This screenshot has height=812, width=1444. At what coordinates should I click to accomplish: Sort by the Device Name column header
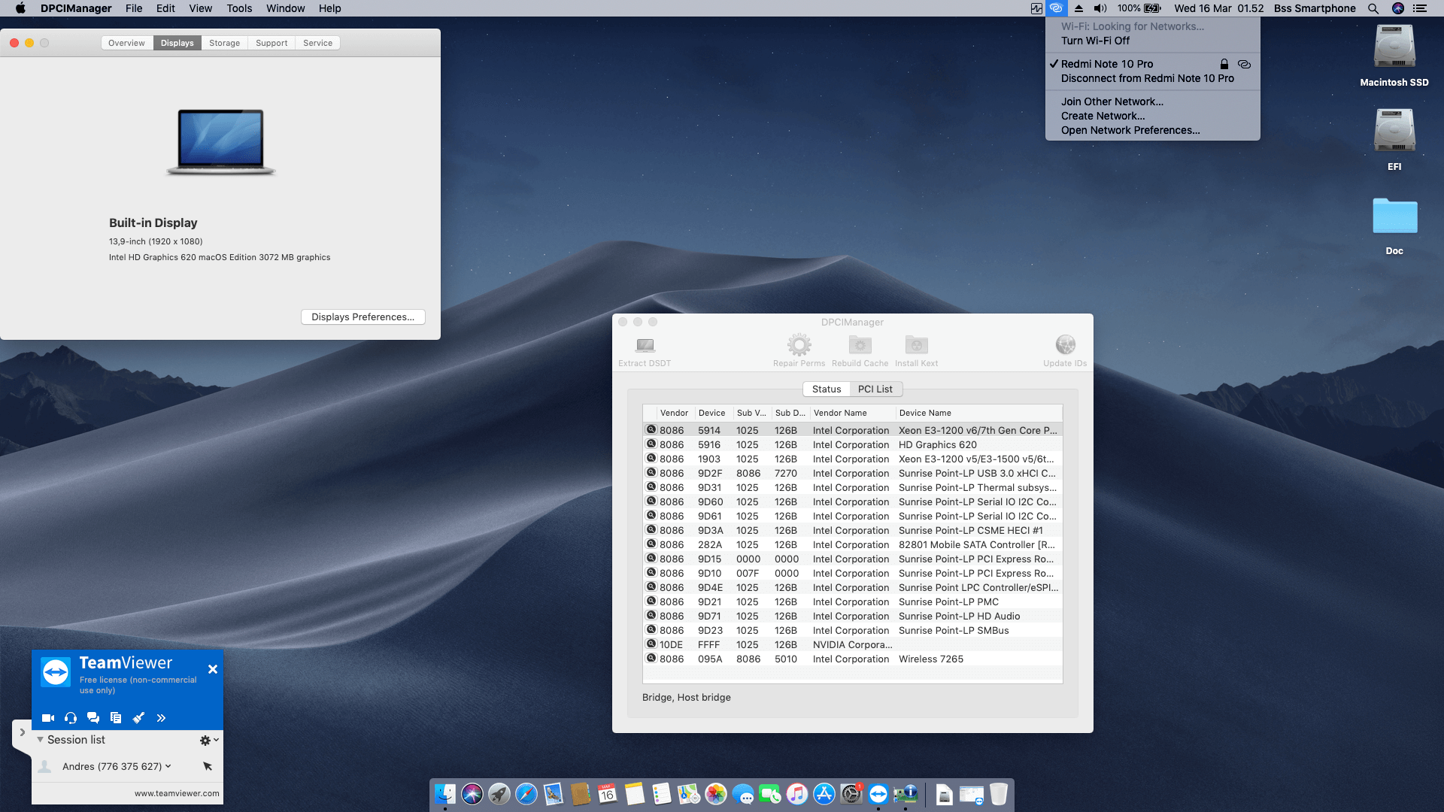(978, 413)
